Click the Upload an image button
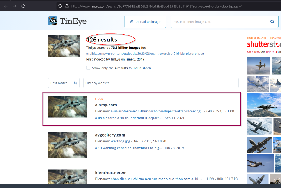 pos(145,22)
